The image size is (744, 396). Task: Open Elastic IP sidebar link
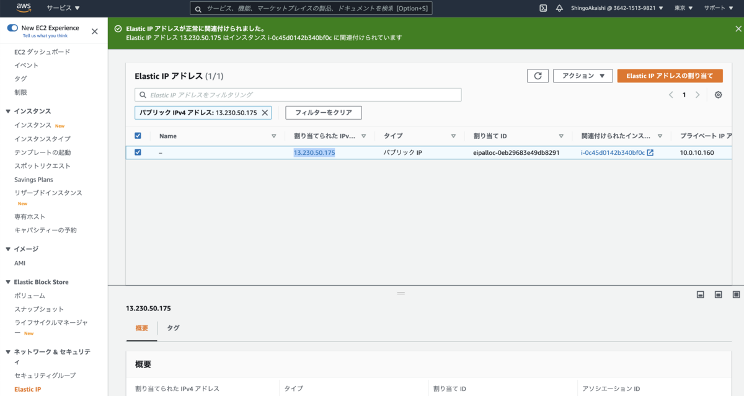coord(27,389)
